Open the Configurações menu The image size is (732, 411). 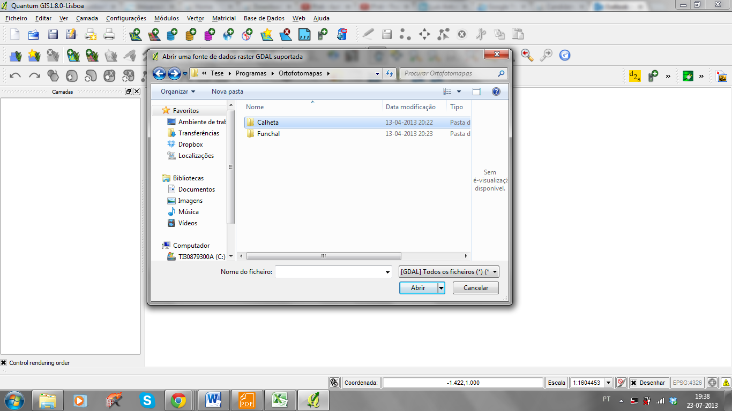pos(126,18)
